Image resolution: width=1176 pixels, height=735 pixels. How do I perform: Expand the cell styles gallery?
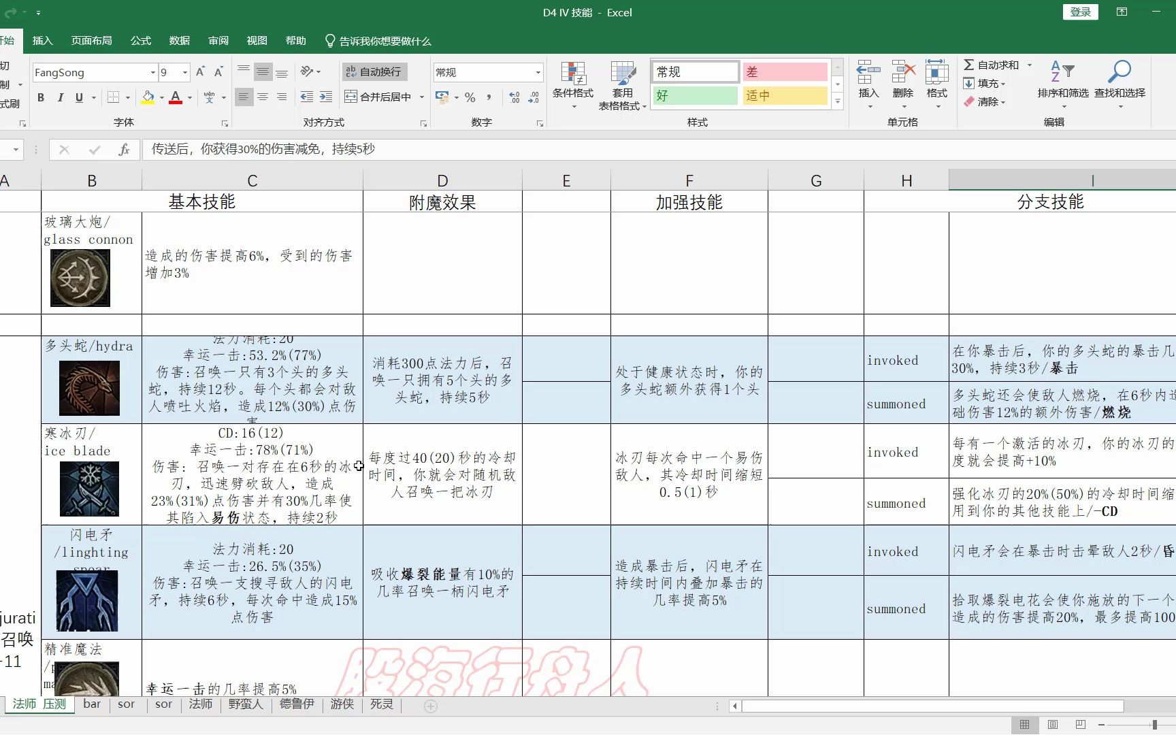point(838,101)
